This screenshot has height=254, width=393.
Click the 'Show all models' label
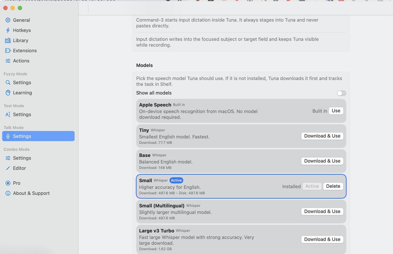click(x=154, y=93)
